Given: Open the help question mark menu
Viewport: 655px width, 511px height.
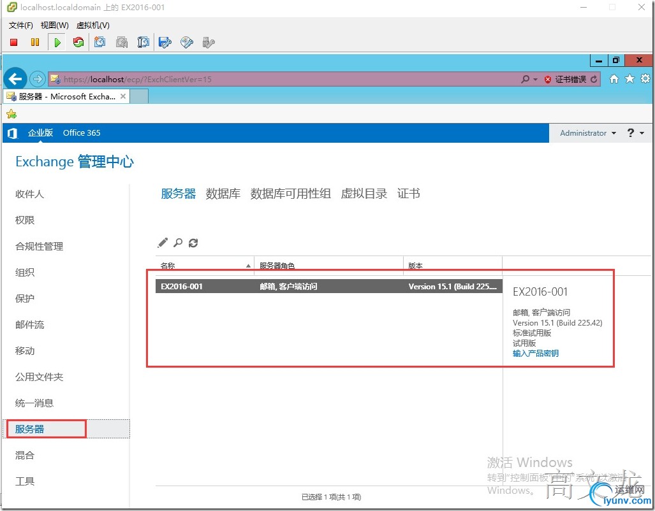Looking at the screenshot, I should 635,133.
